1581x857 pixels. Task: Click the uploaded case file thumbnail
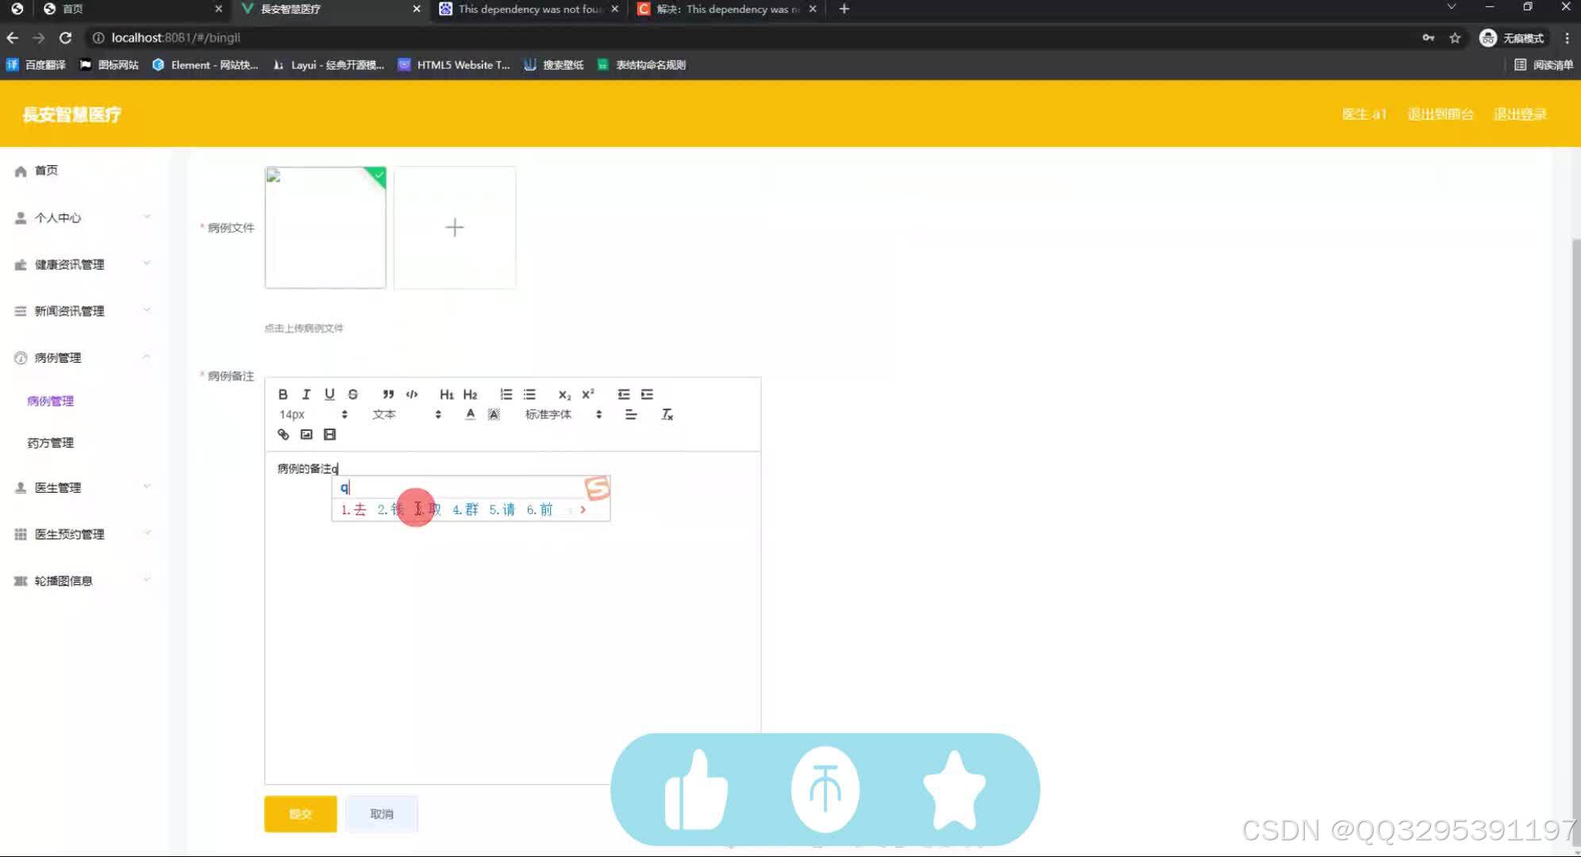click(x=325, y=228)
